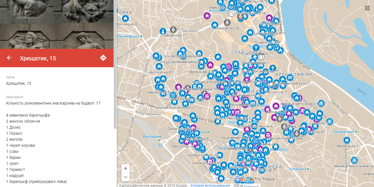Click the Google My Maps logo
Viewport: 374px width, 187px height.
(255, 180)
